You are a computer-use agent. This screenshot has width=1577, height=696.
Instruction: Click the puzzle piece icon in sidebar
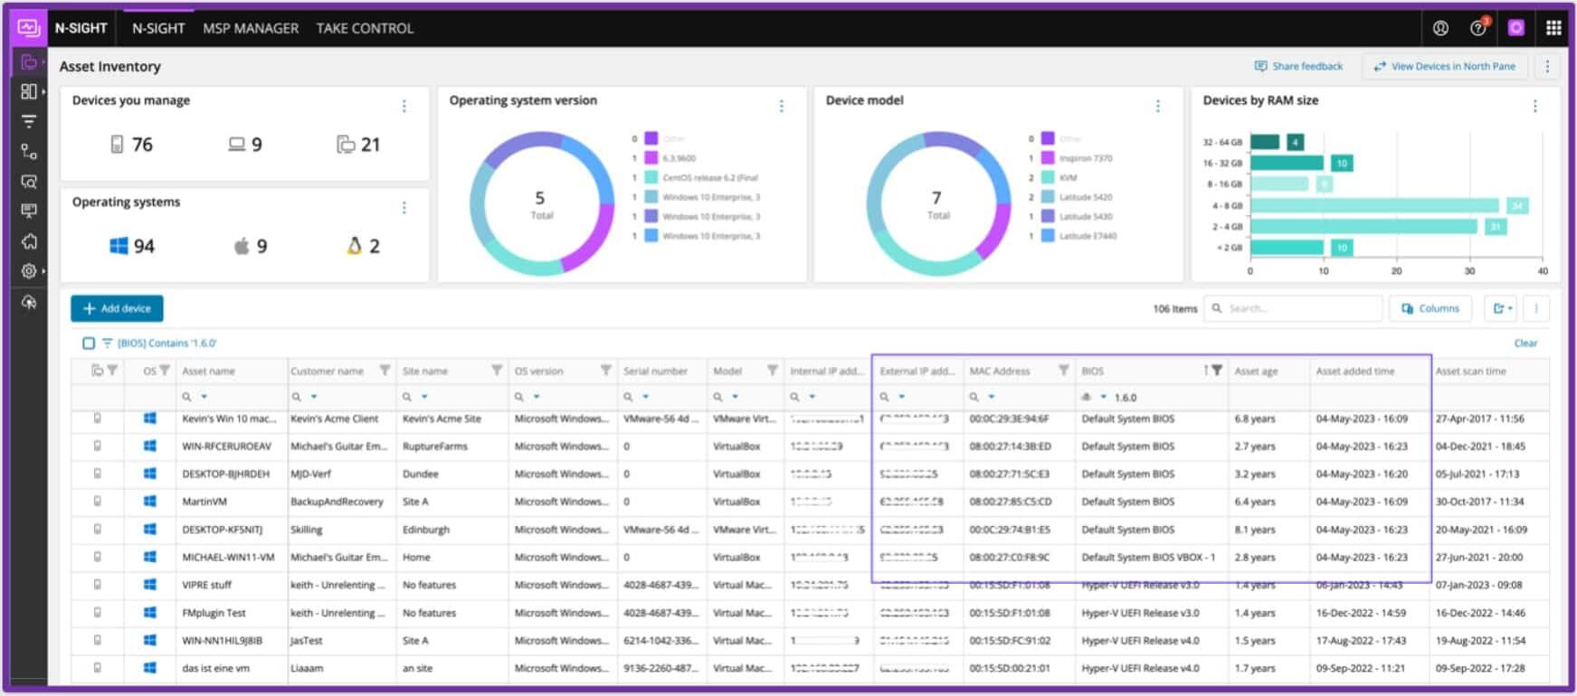point(29,241)
